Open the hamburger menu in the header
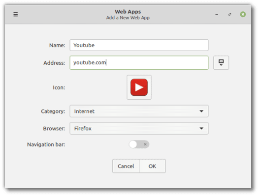The height and width of the screenshot is (196, 259). coord(16,14)
